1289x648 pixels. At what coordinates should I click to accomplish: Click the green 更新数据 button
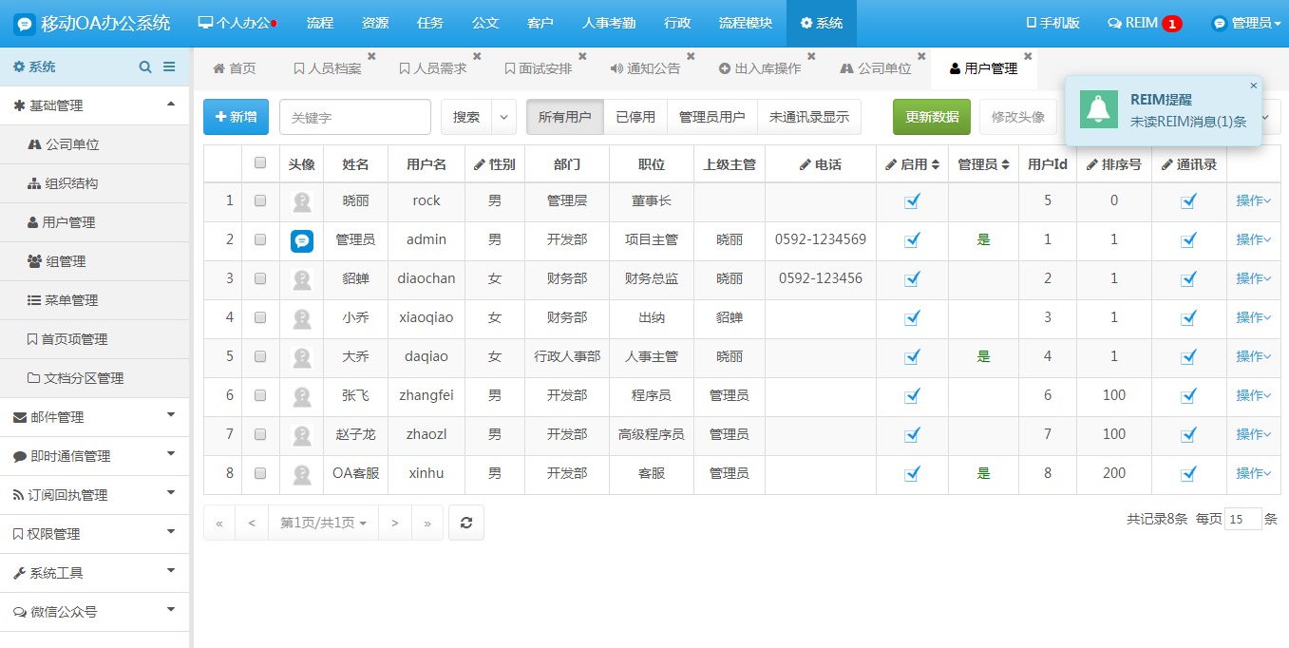click(931, 117)
